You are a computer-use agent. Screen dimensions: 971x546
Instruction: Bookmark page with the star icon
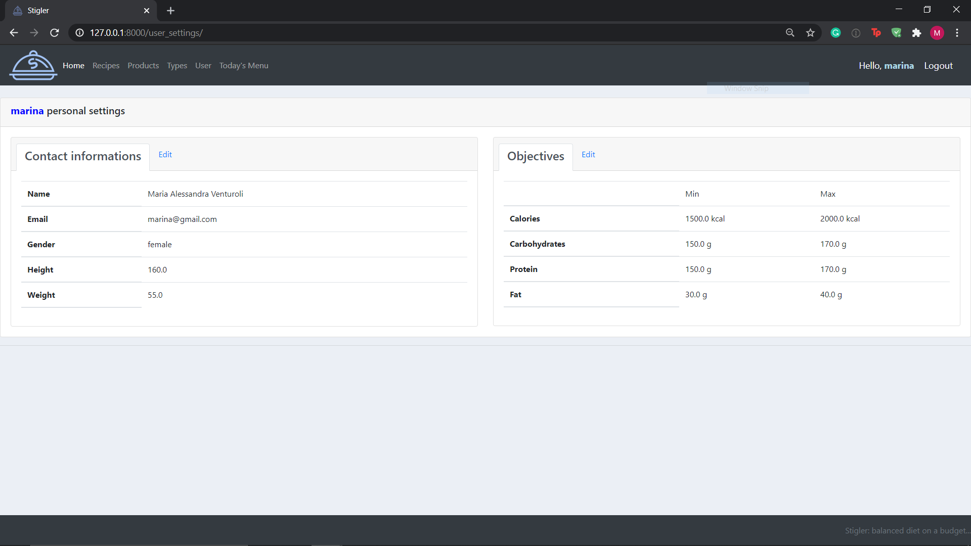pos(810,33)
